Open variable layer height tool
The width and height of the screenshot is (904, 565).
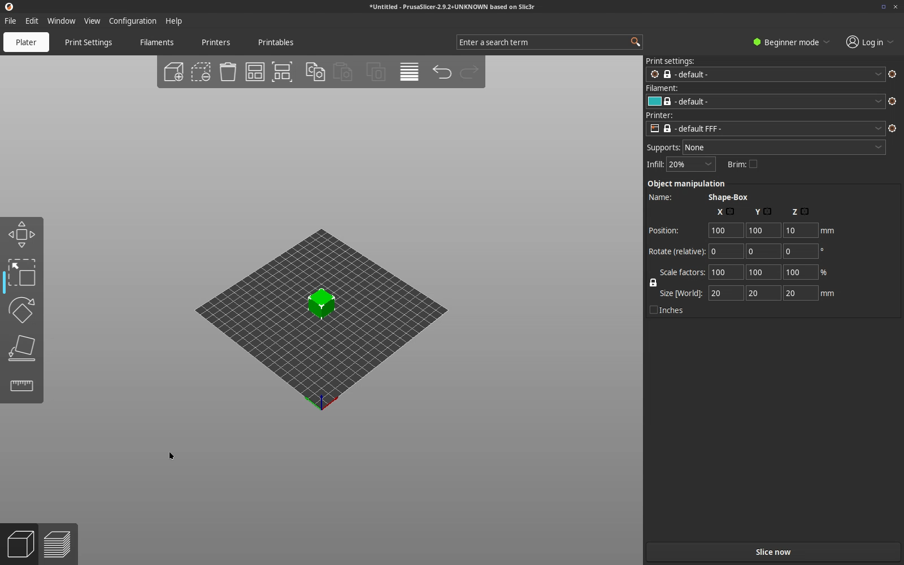click(x=409, y=72)
